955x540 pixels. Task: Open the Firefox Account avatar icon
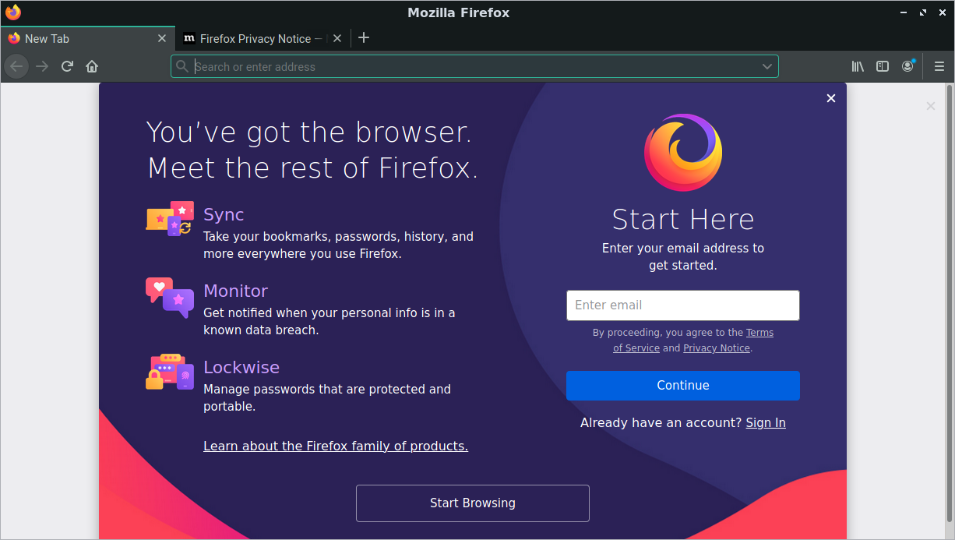click(907, 66)
